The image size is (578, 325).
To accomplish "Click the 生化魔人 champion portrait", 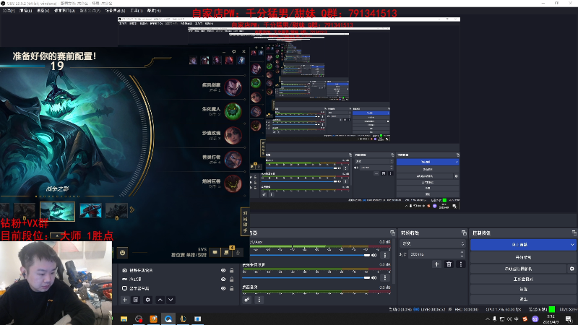I will click(x=233, y=111).
